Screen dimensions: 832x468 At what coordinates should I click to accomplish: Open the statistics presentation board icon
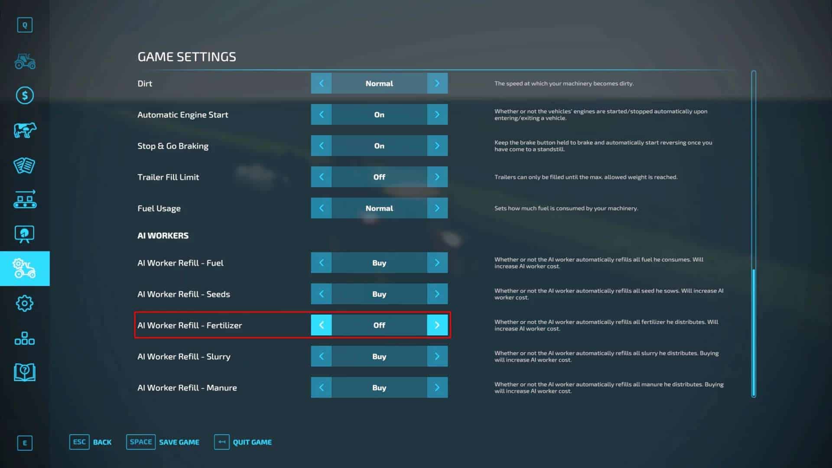[25, 234]
